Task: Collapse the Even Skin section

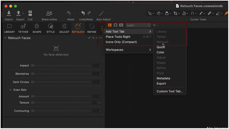Action: (x=10, y=90)
